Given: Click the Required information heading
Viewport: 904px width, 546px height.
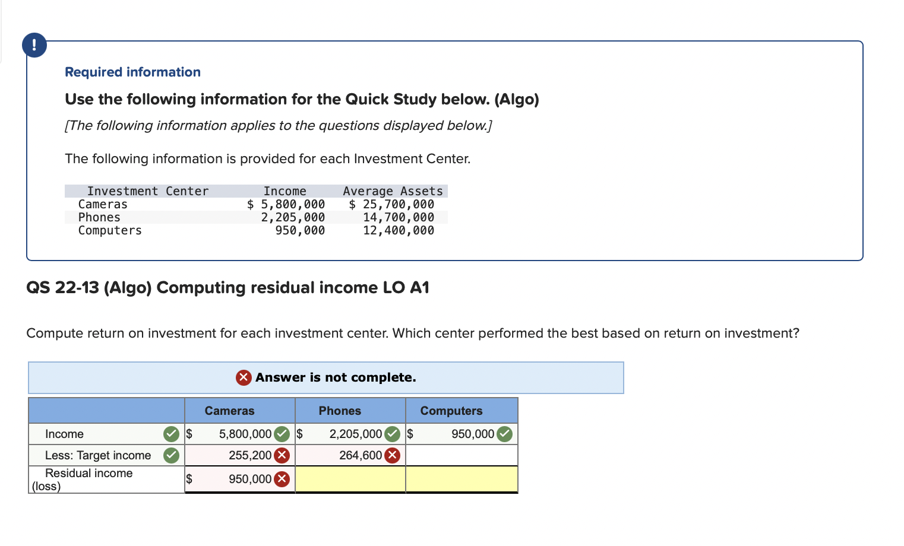Looking at the screenshot, I should (x=132, y=72).
